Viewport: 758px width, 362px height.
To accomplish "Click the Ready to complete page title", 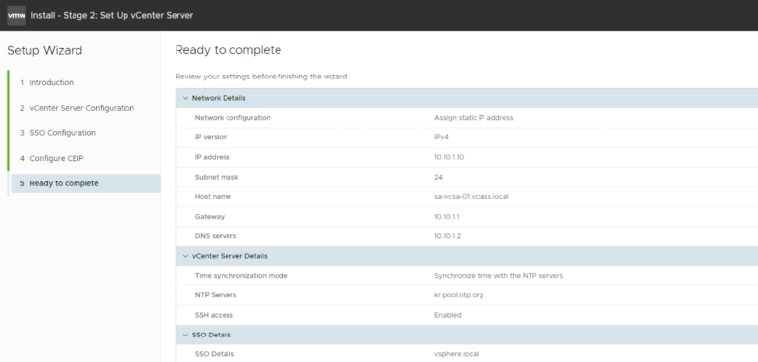I will pos(228,50).
